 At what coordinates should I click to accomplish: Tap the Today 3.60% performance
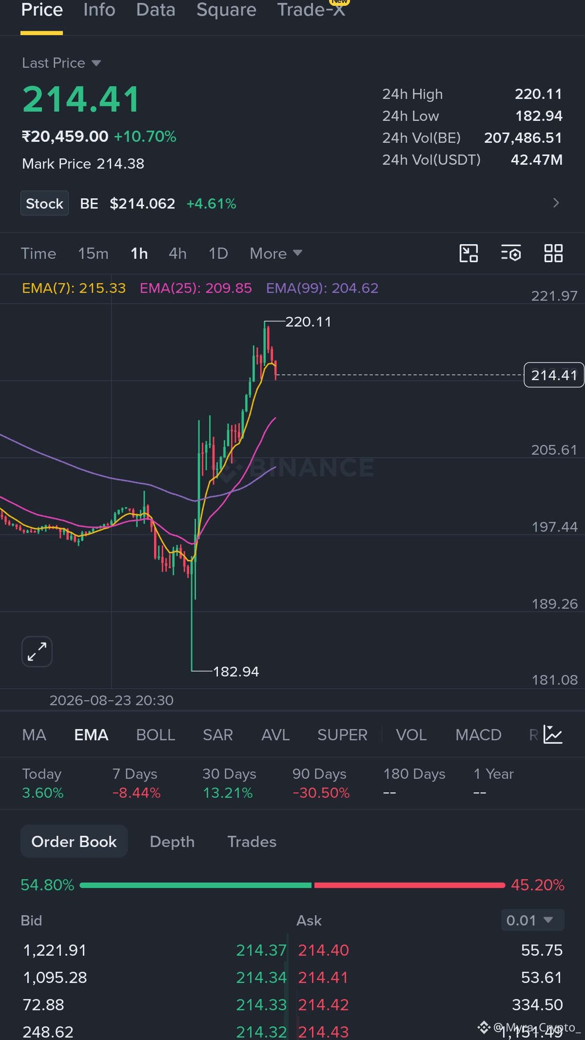(x=43, y=783)
